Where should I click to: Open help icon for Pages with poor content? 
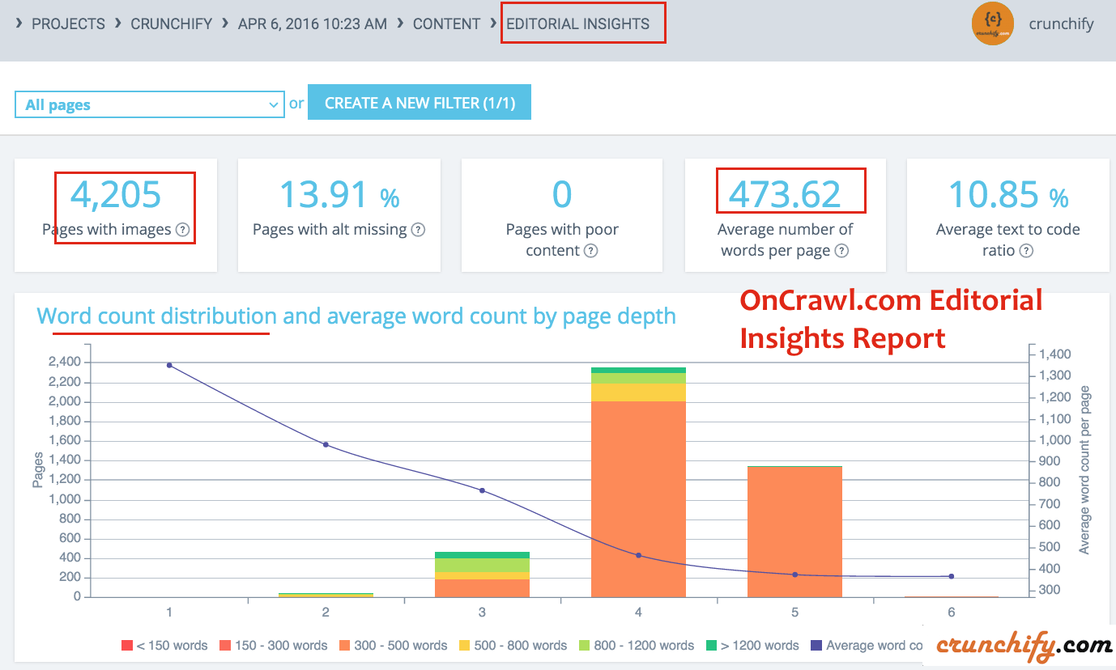591,251
